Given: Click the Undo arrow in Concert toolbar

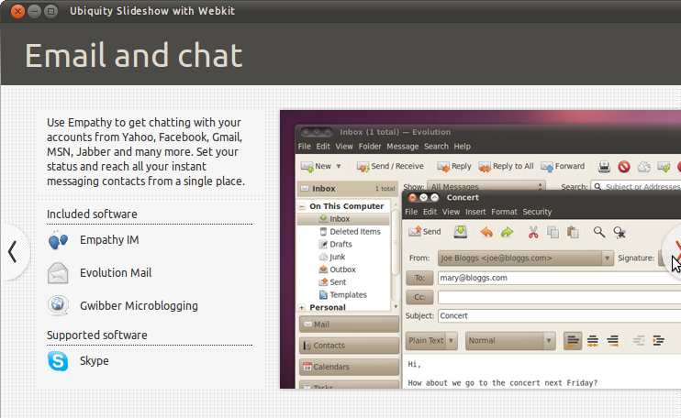Looking at the screenshot, I should pyautogui.click(x=486, y=232).
